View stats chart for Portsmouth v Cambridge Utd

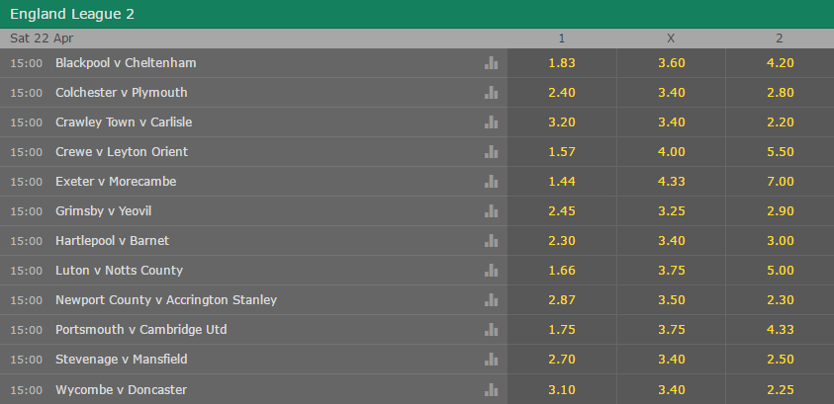coord(491,330)
